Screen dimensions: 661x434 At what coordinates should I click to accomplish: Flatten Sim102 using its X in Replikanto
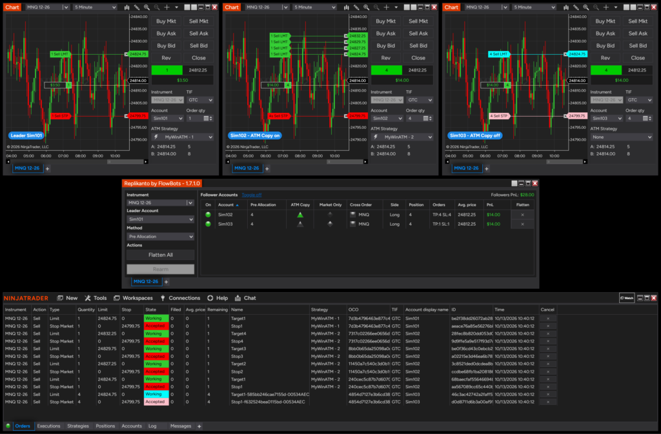(523, 215)
